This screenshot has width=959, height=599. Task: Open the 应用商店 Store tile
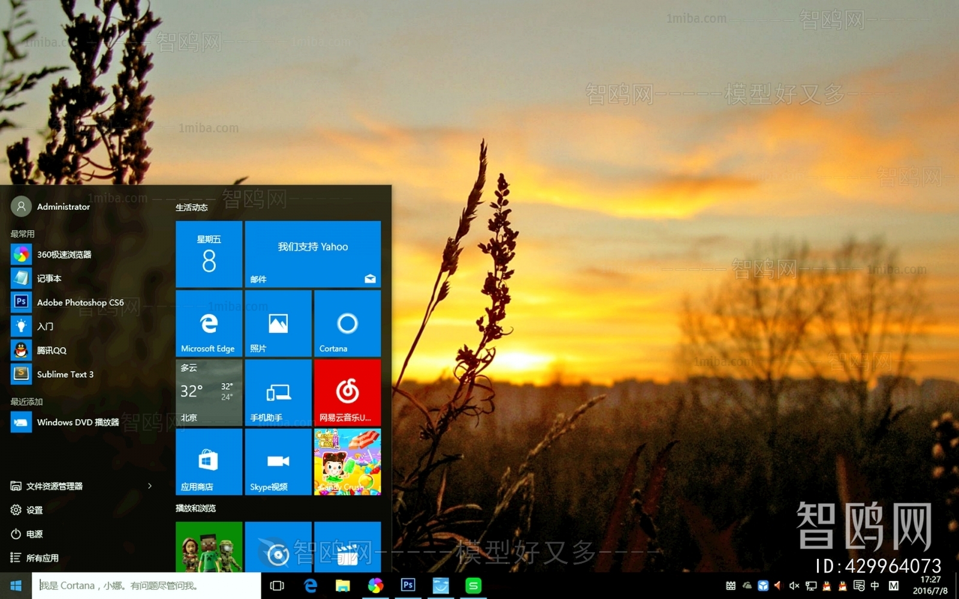click(209, 461)
